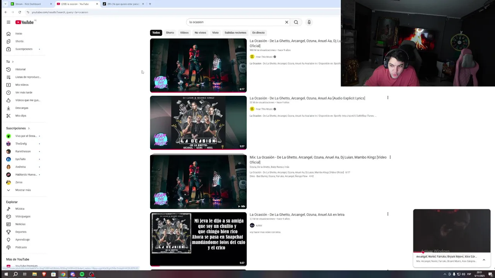This screenshot has width=495, height=278.
Task: Reload the page in browser toolbar
Action: pyautogui.click(x=20, y=12)
